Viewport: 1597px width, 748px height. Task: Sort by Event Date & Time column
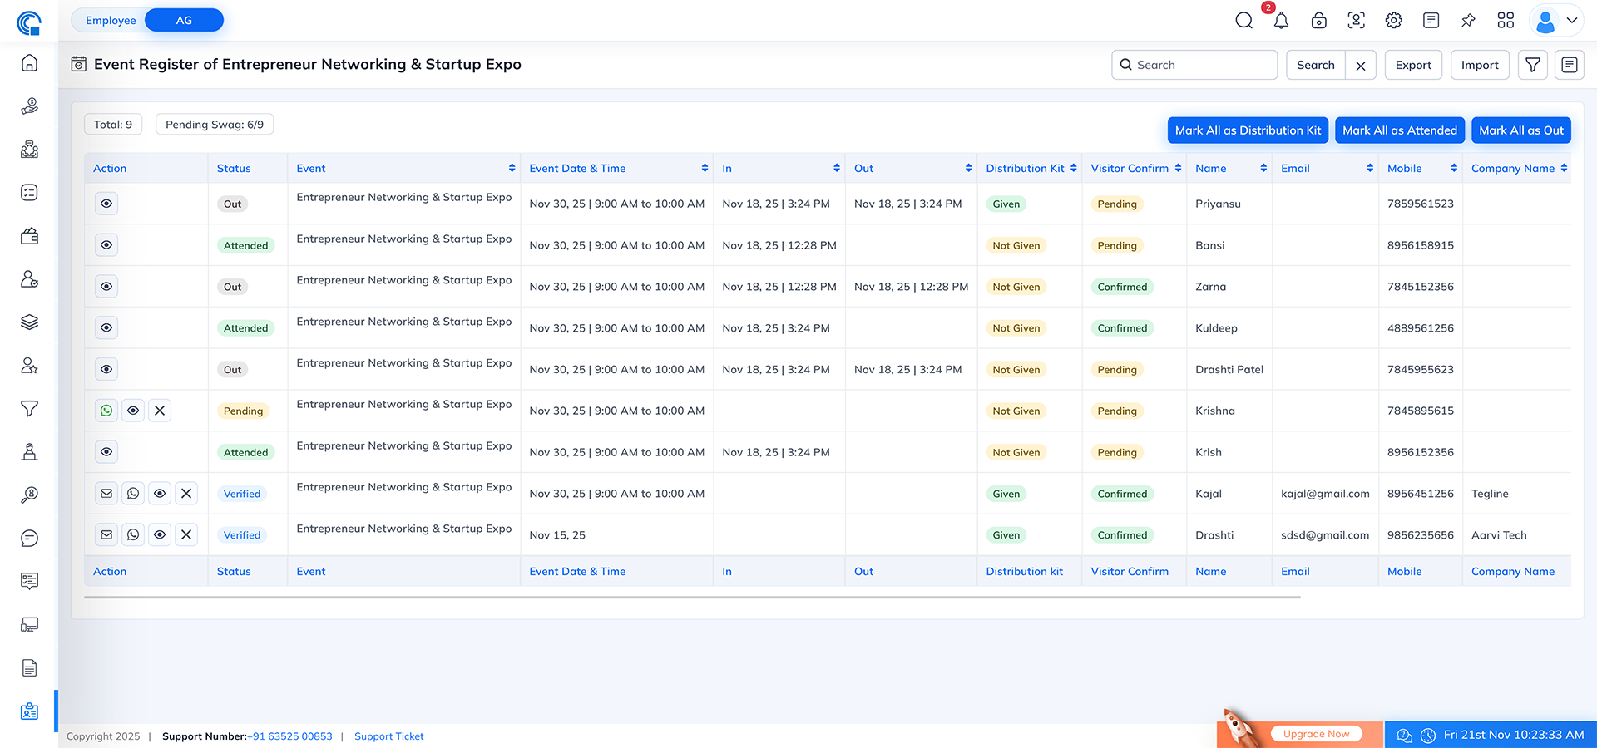click(704, 168)
